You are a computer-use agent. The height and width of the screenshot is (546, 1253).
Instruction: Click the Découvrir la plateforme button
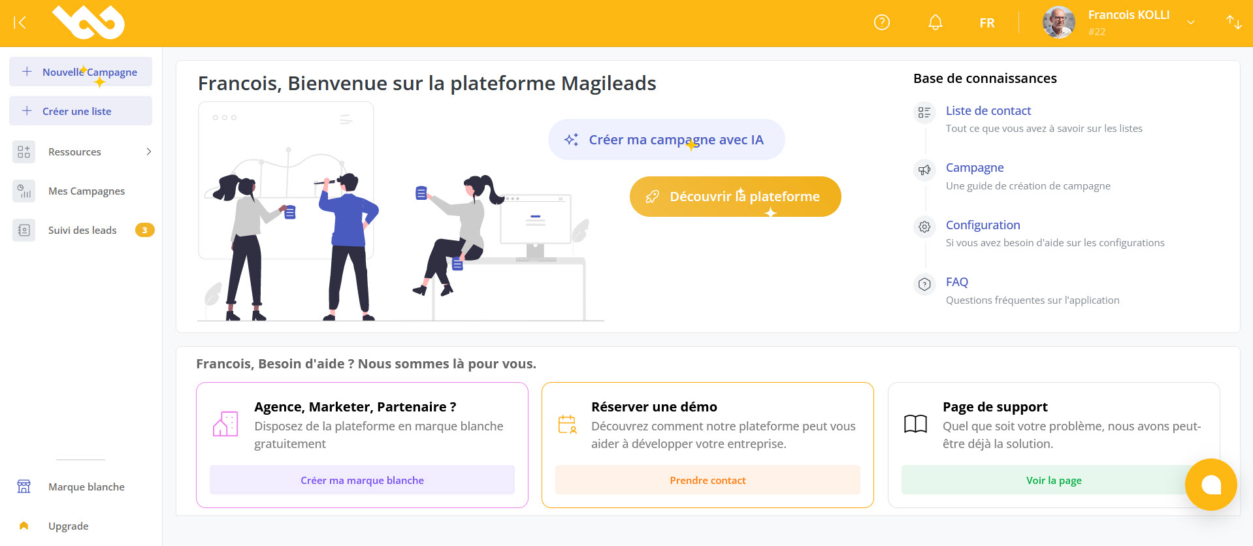point(734,196)
